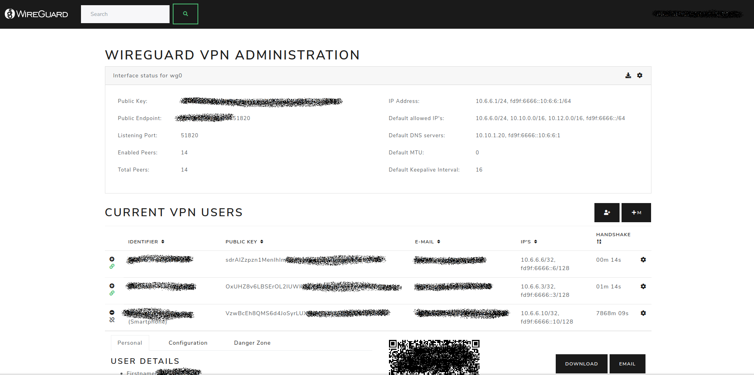Click the Download button
Image resolution: width=754 pixels, height=375 pixels.
pyautogui.click(x=581, y=364)
